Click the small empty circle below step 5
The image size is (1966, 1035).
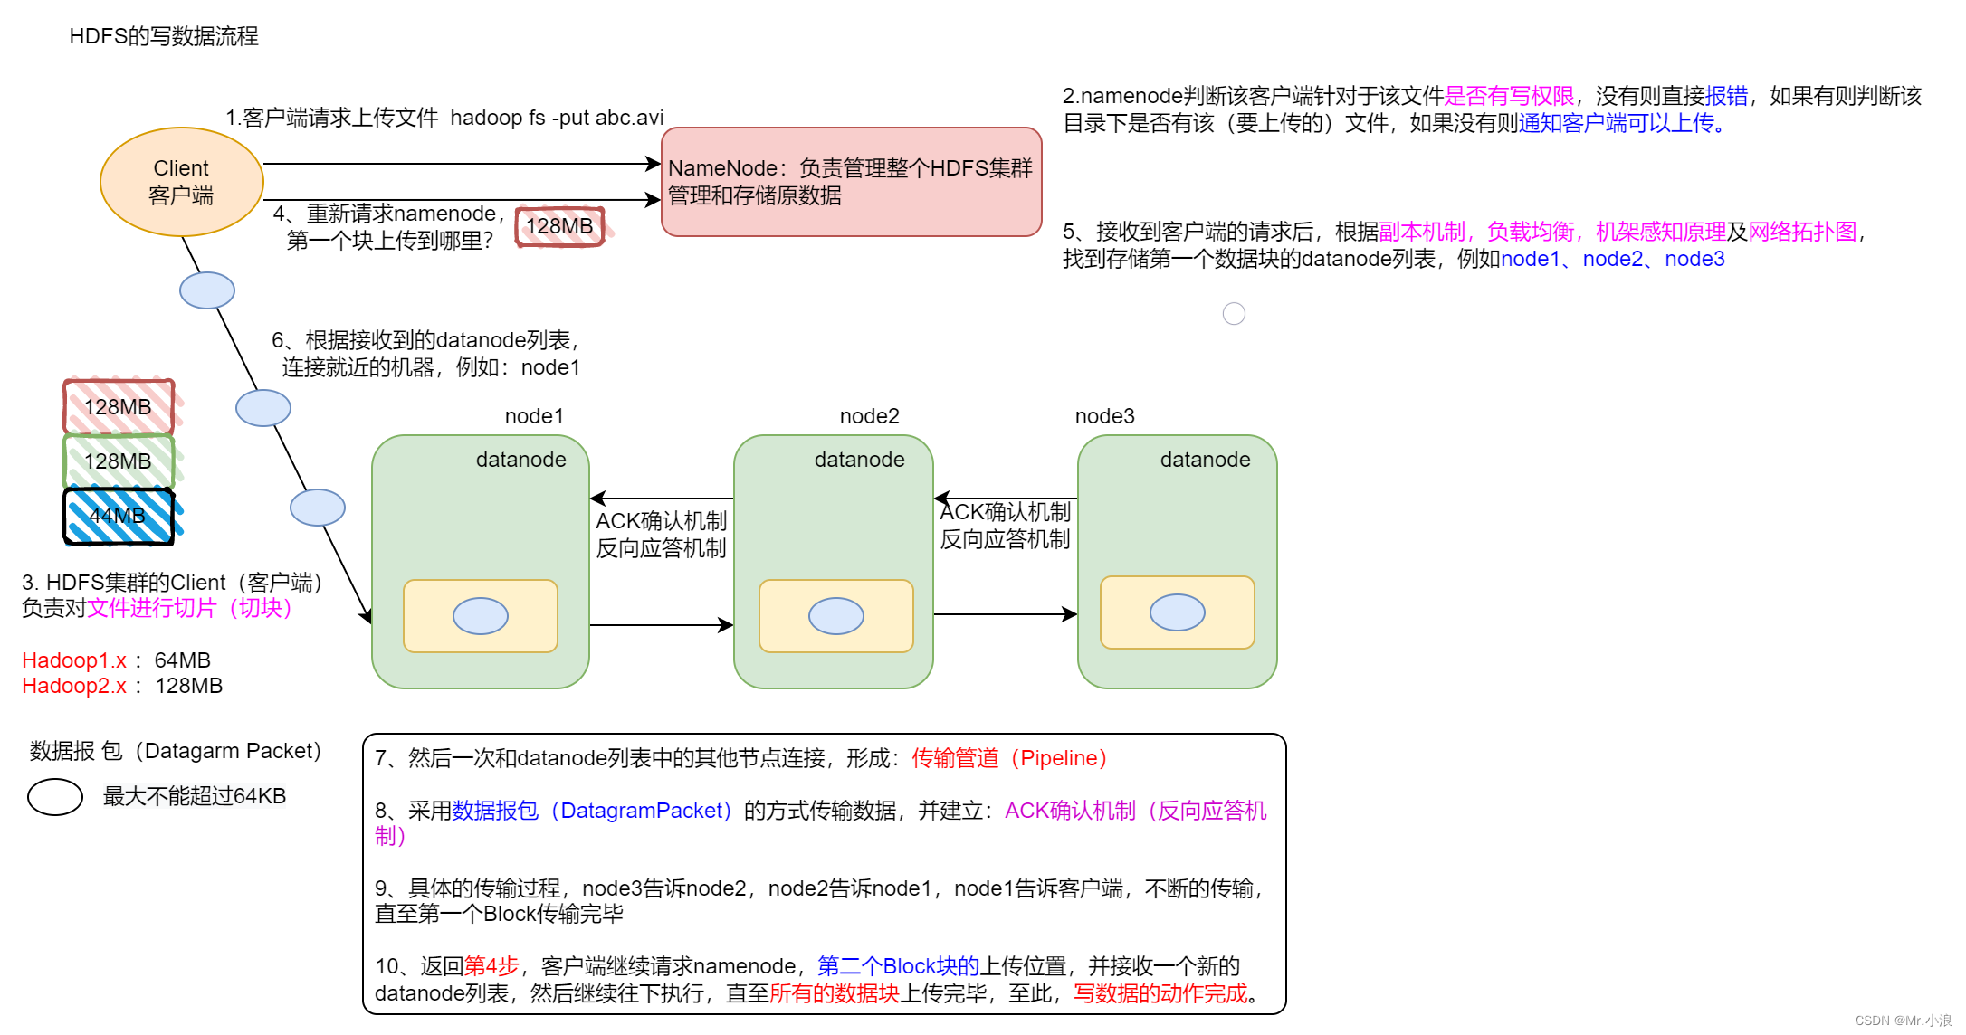[x=1234, y=314]
